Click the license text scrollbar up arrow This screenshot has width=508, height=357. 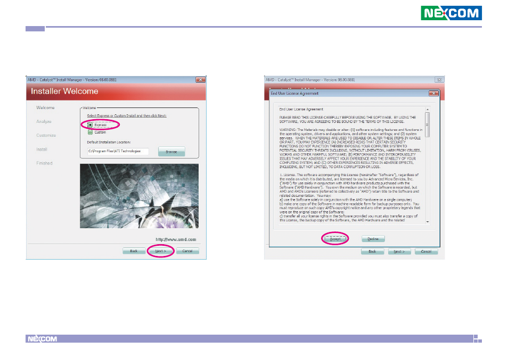(x=428, y=110)
